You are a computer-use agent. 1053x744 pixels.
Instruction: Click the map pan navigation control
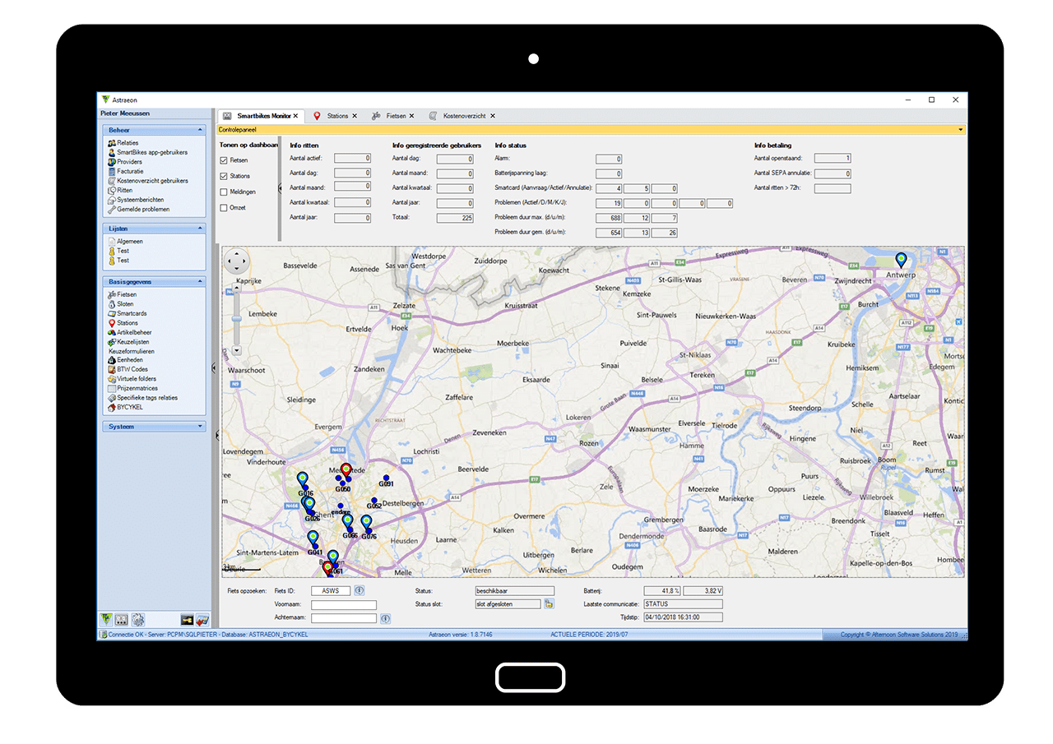[x=235, y=261]
